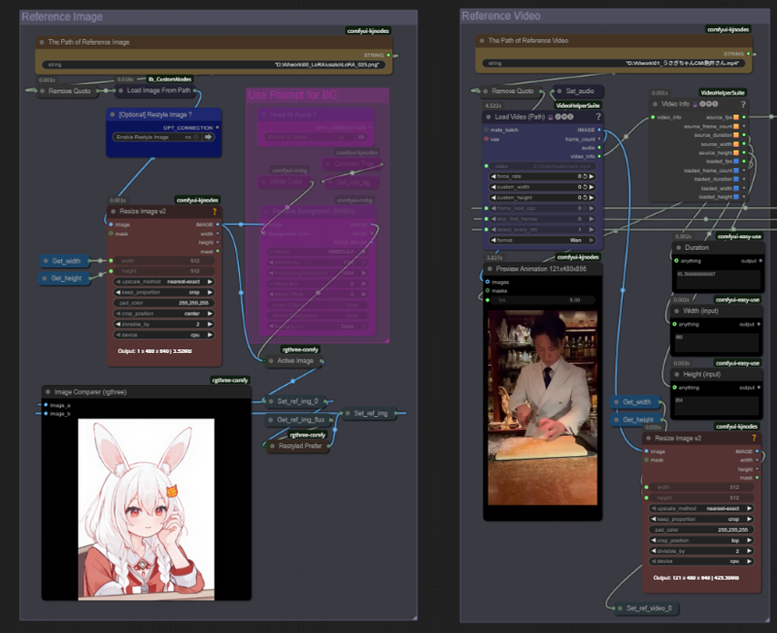Click arrow button beside Enable Restyle Image

[208, 137]
